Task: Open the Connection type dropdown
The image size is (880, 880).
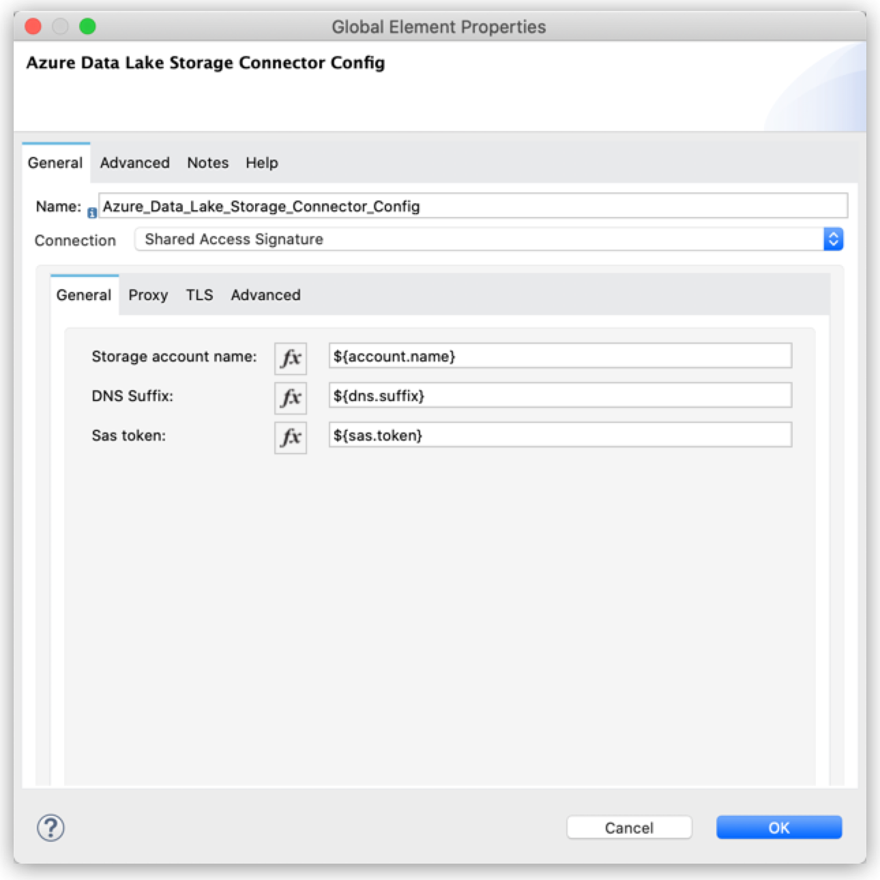Action: [833, 239]
